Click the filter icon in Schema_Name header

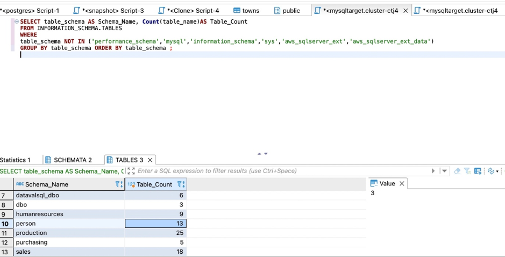[119, 184]
